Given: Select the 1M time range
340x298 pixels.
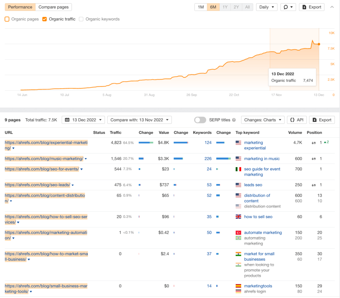Looking at the screenshot, I should click(201, 7).
